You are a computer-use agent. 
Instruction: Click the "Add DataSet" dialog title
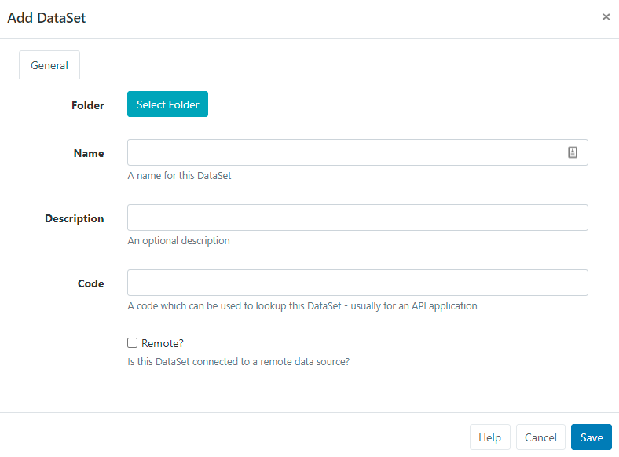46,18
